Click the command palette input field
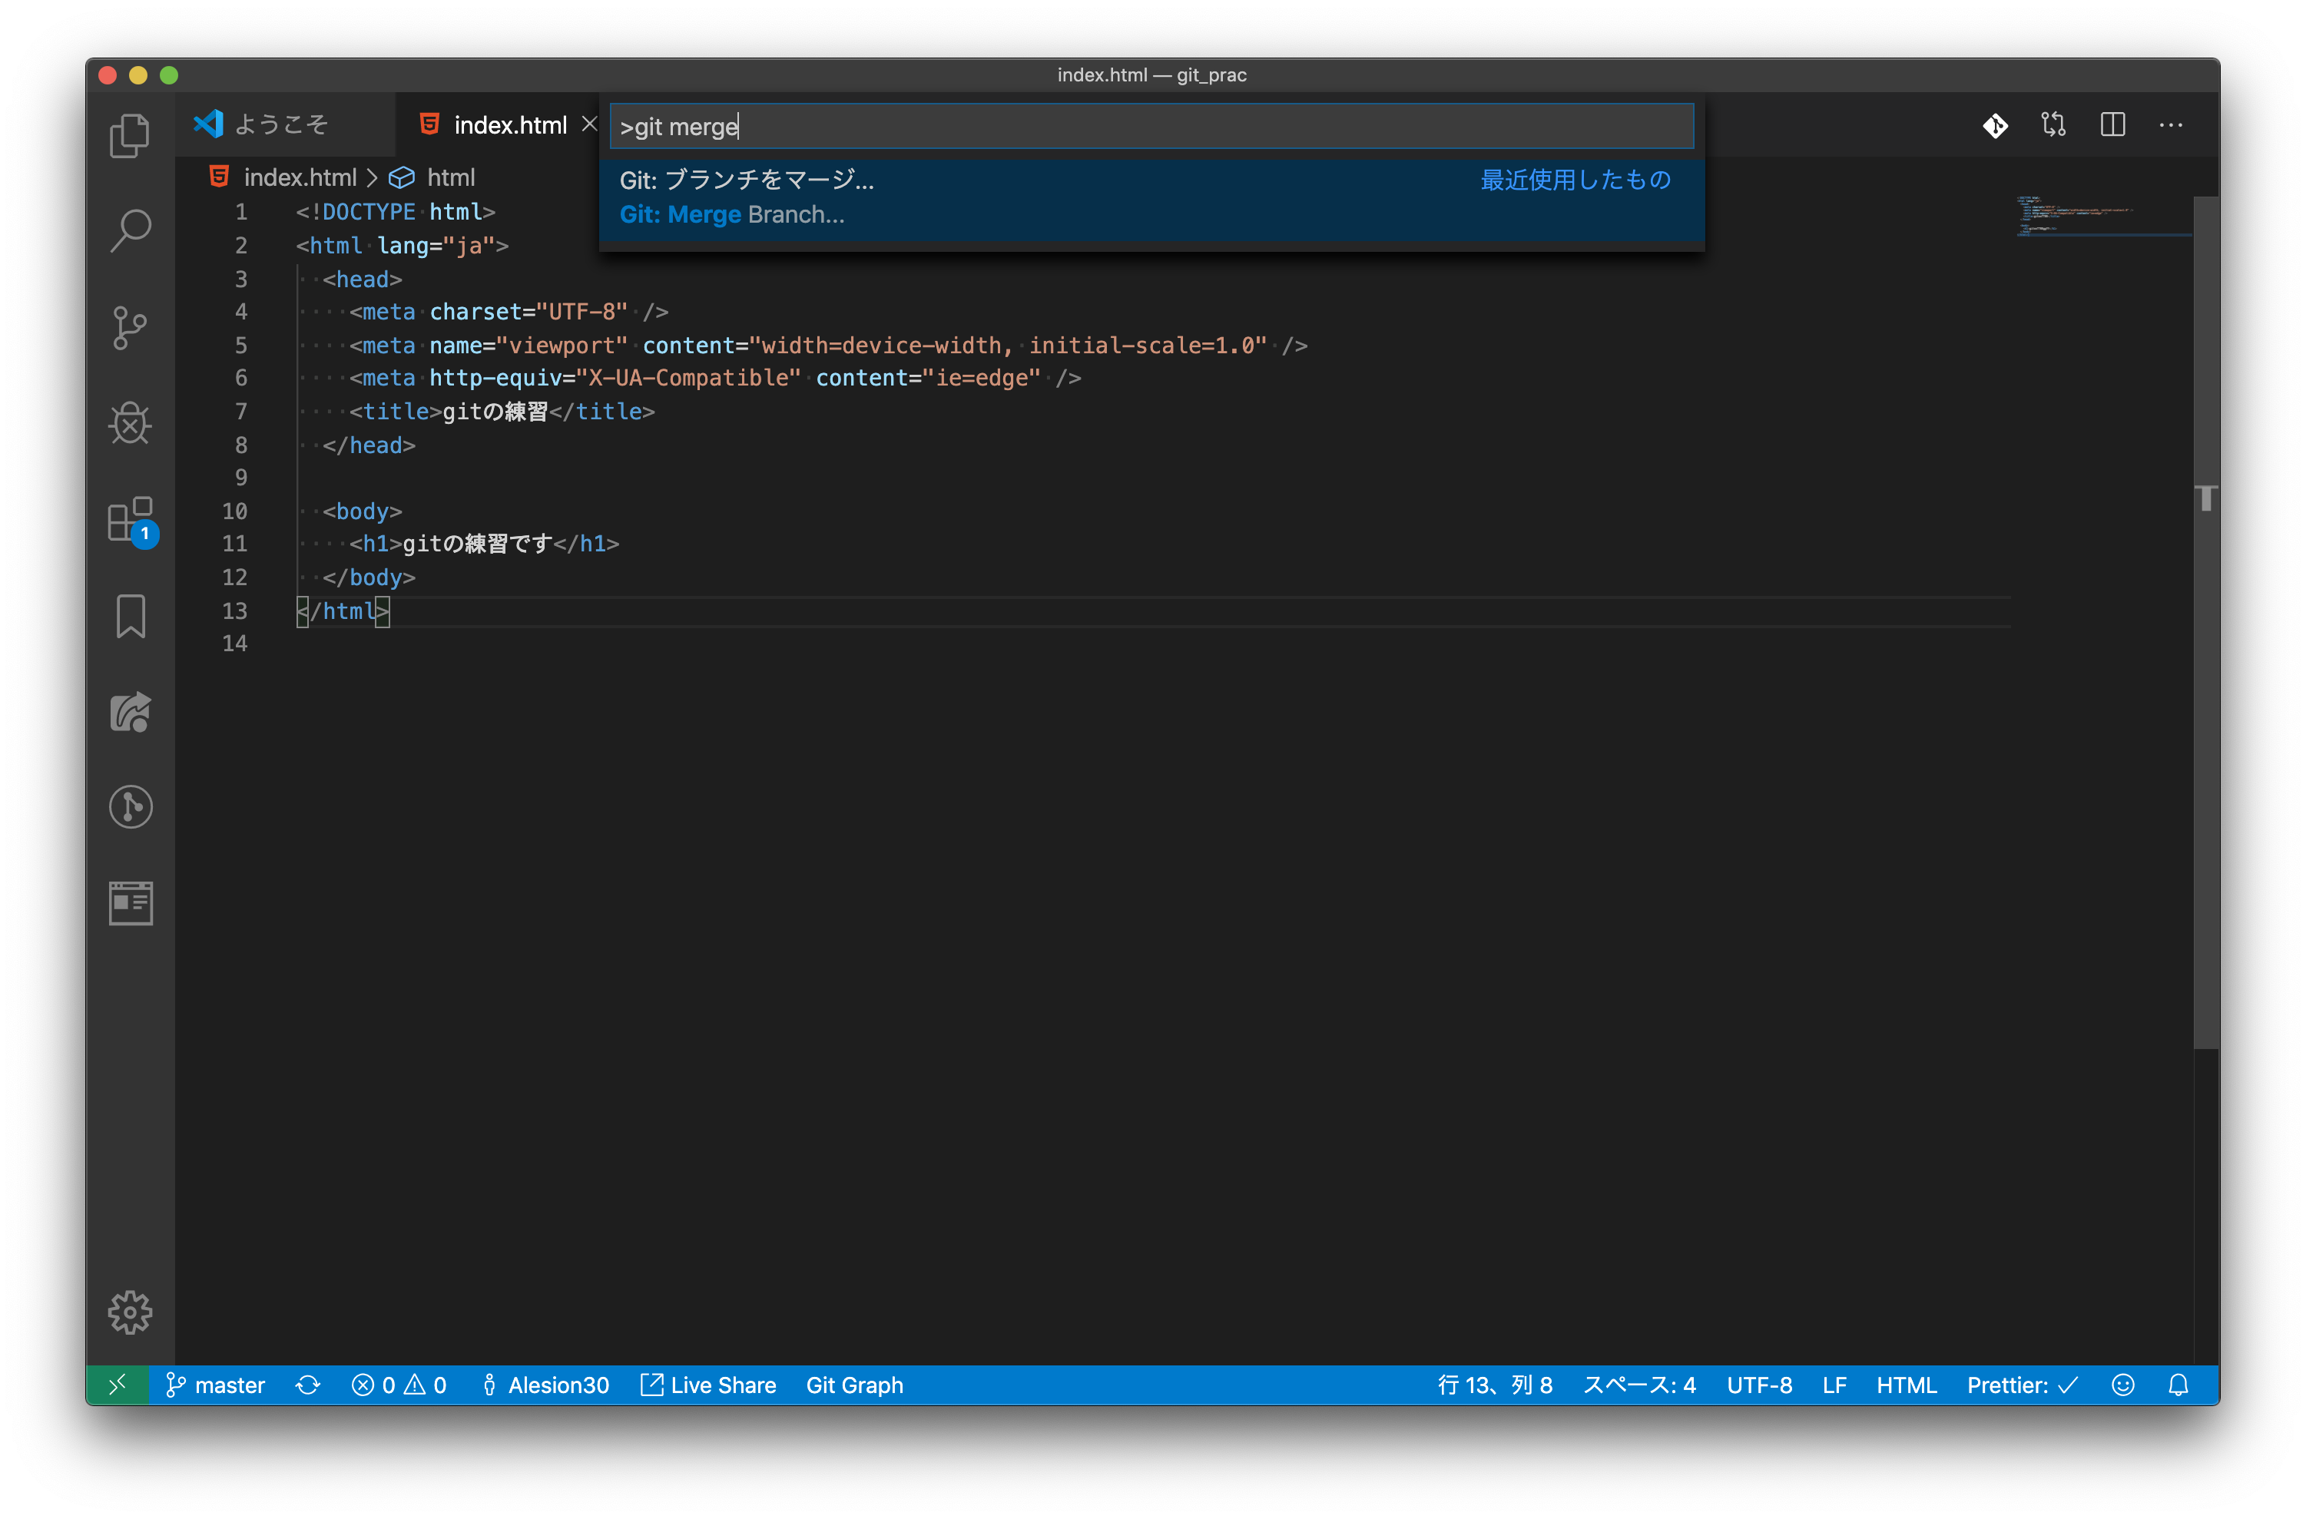The image size is (2306, 1519). click(1151, 126)
